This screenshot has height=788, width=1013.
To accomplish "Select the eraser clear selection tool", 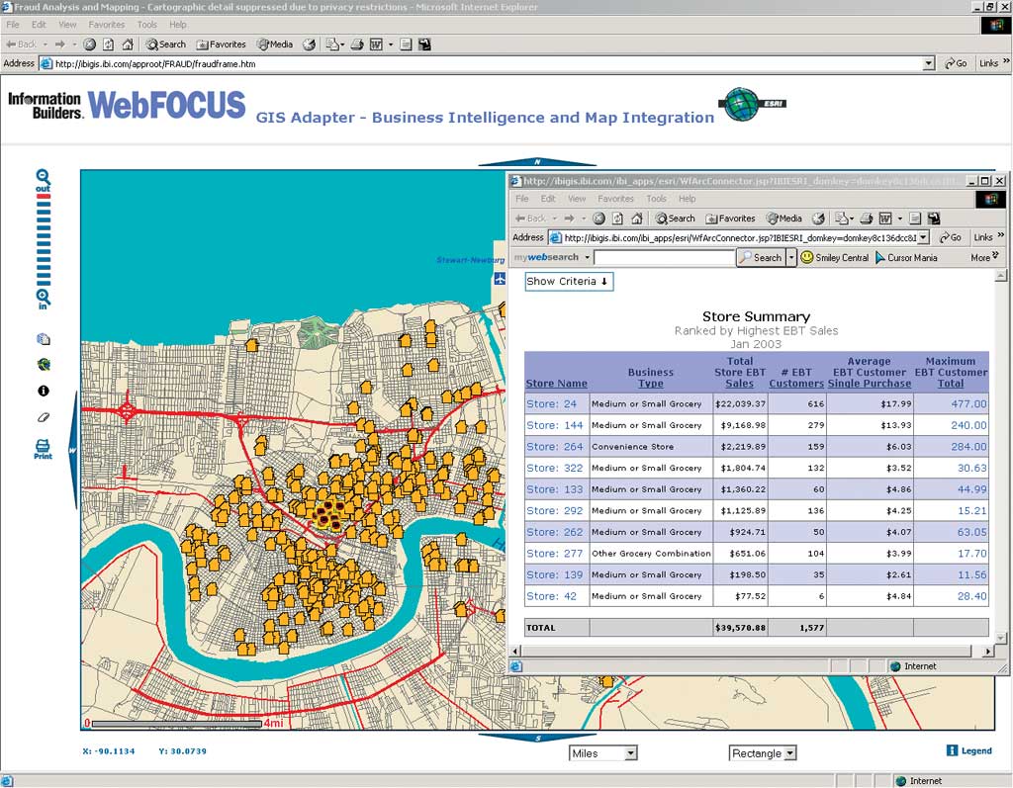I will coord(43,417).
